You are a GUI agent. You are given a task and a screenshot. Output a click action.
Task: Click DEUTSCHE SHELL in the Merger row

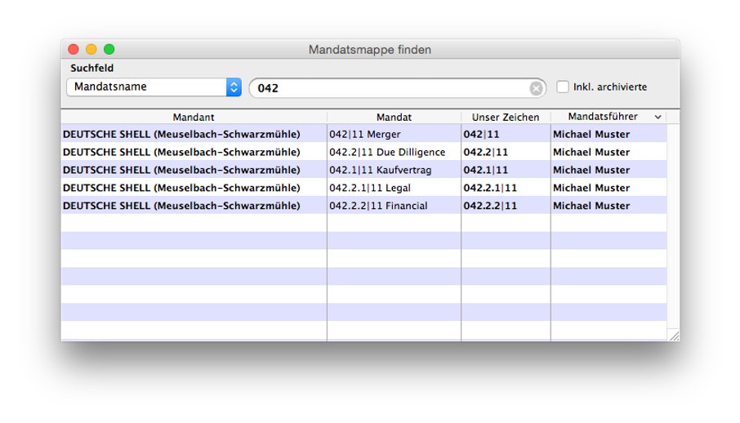click(x=181, y=134)
